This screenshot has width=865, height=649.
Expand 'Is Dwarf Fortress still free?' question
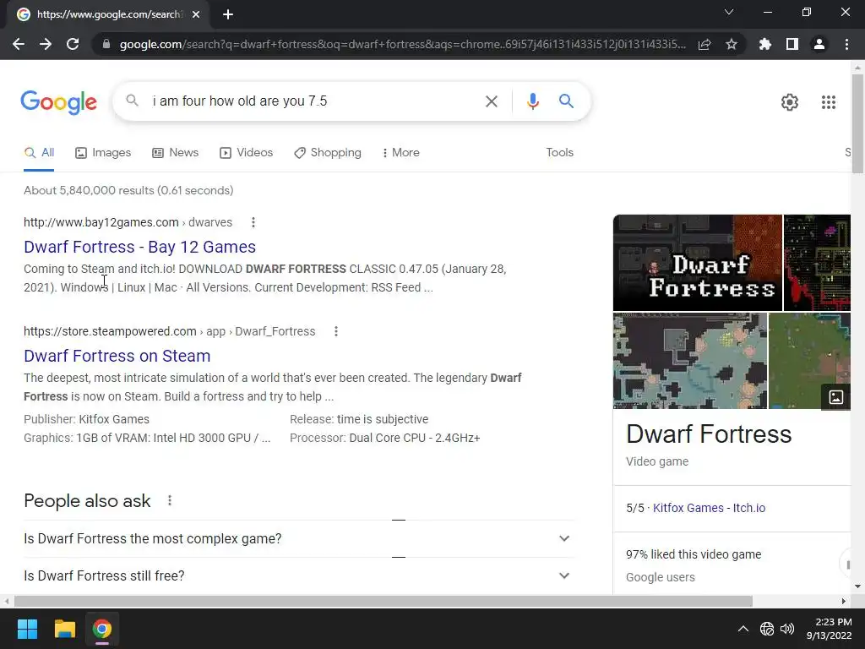click(298, 575)
